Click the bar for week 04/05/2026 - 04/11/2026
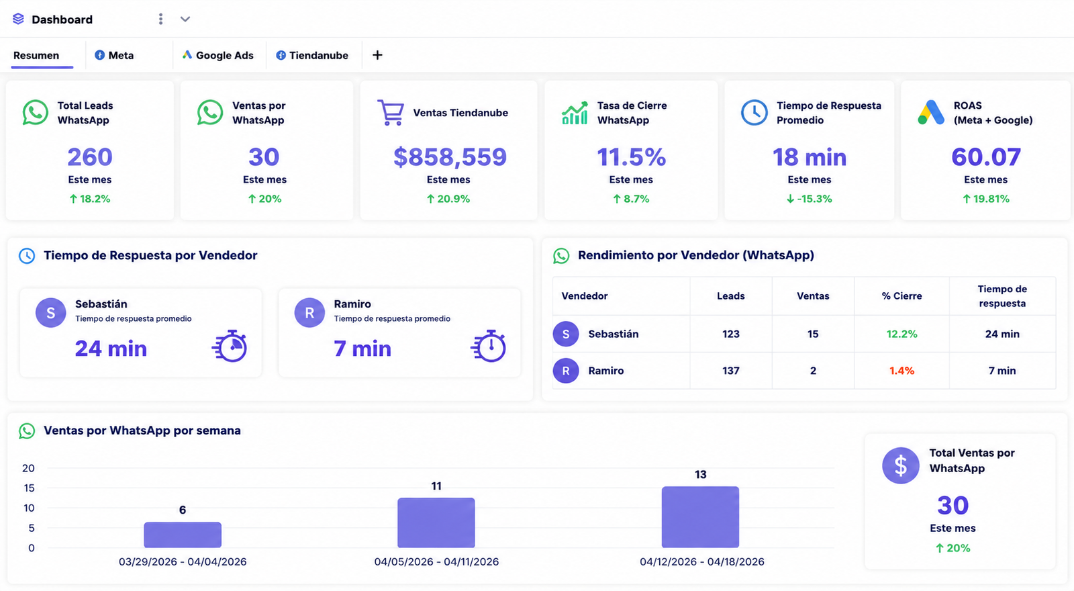The width and height of the screenshot is (1074, 591). (436, 522)
